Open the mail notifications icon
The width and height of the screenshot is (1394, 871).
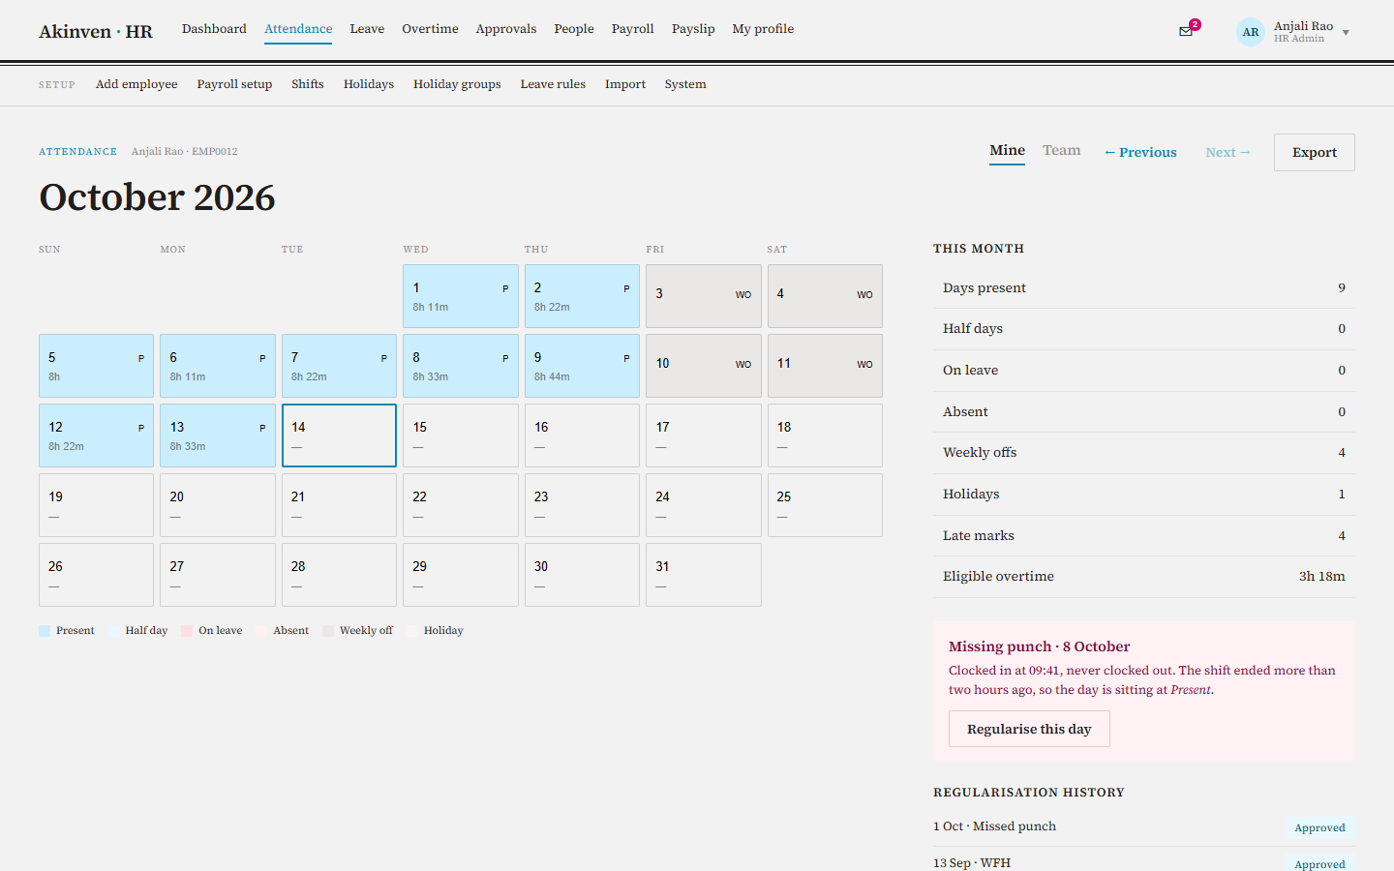[x=1186, y=31]
